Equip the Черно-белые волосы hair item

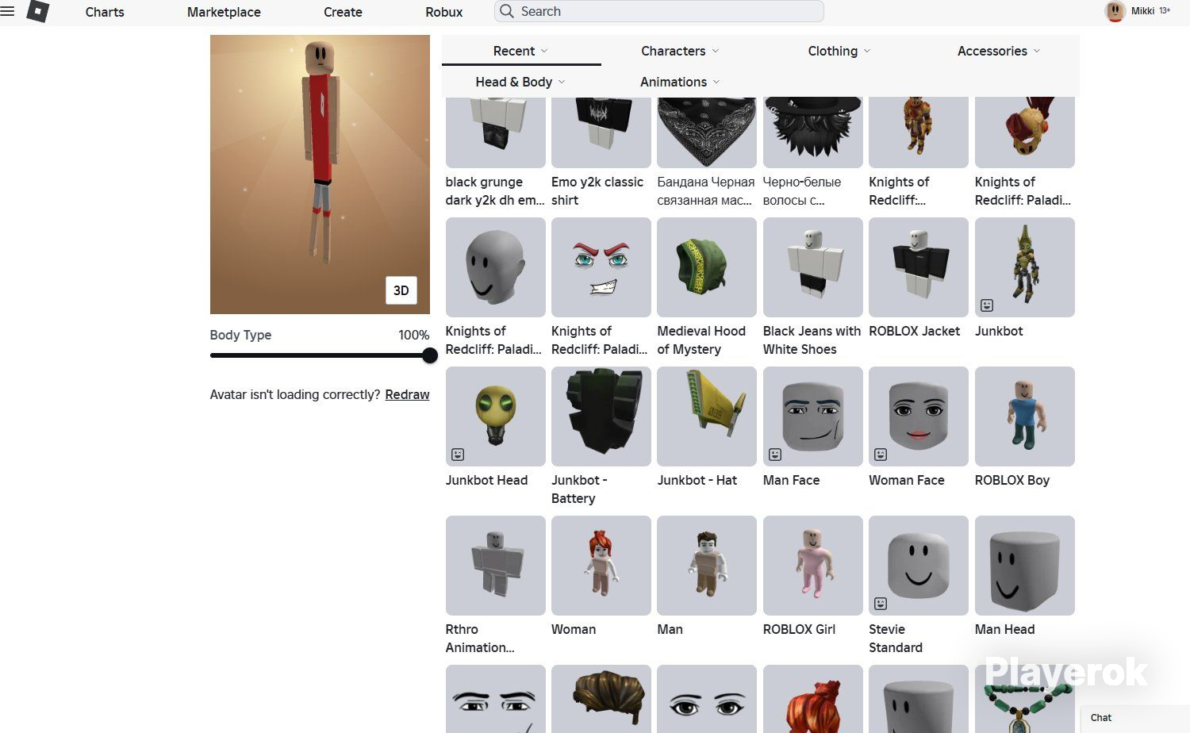812,132
